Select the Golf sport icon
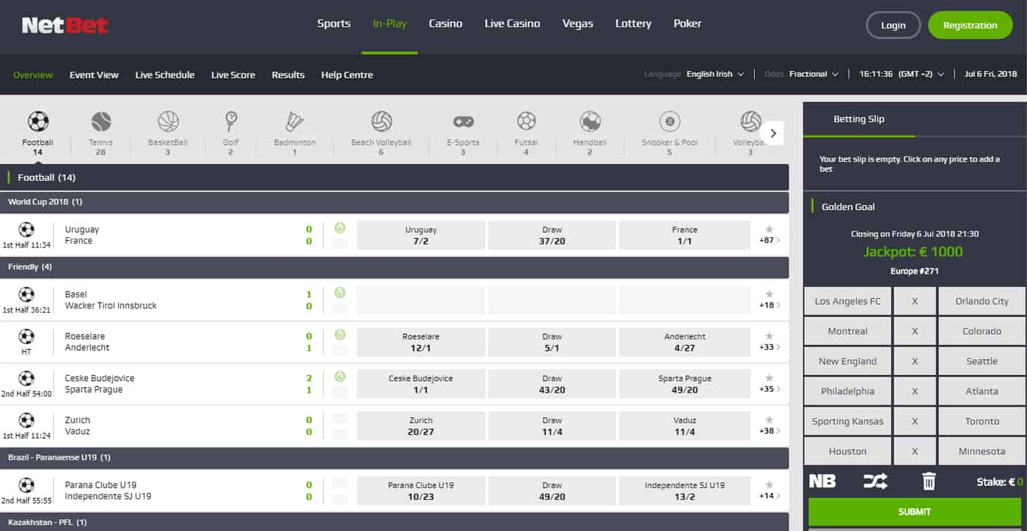Image resolution: width=1027 pixels, height=531 pixels. click(231, 121)
